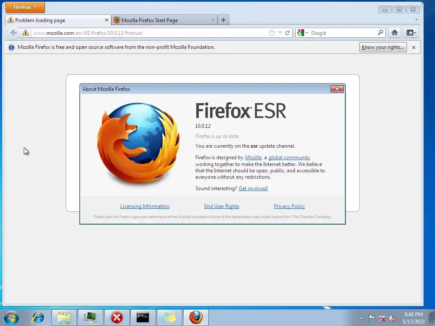
Task: Dismiss the notification bar
Action: pos(414,48)
